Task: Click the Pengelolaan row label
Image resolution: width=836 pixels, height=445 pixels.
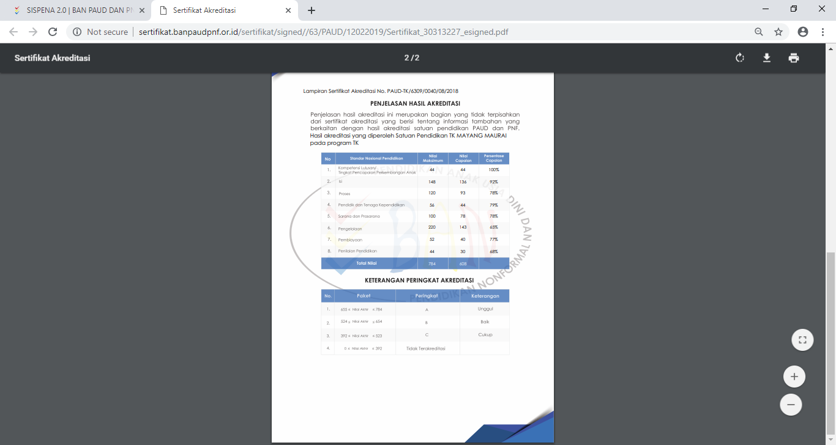Action: 350,229
